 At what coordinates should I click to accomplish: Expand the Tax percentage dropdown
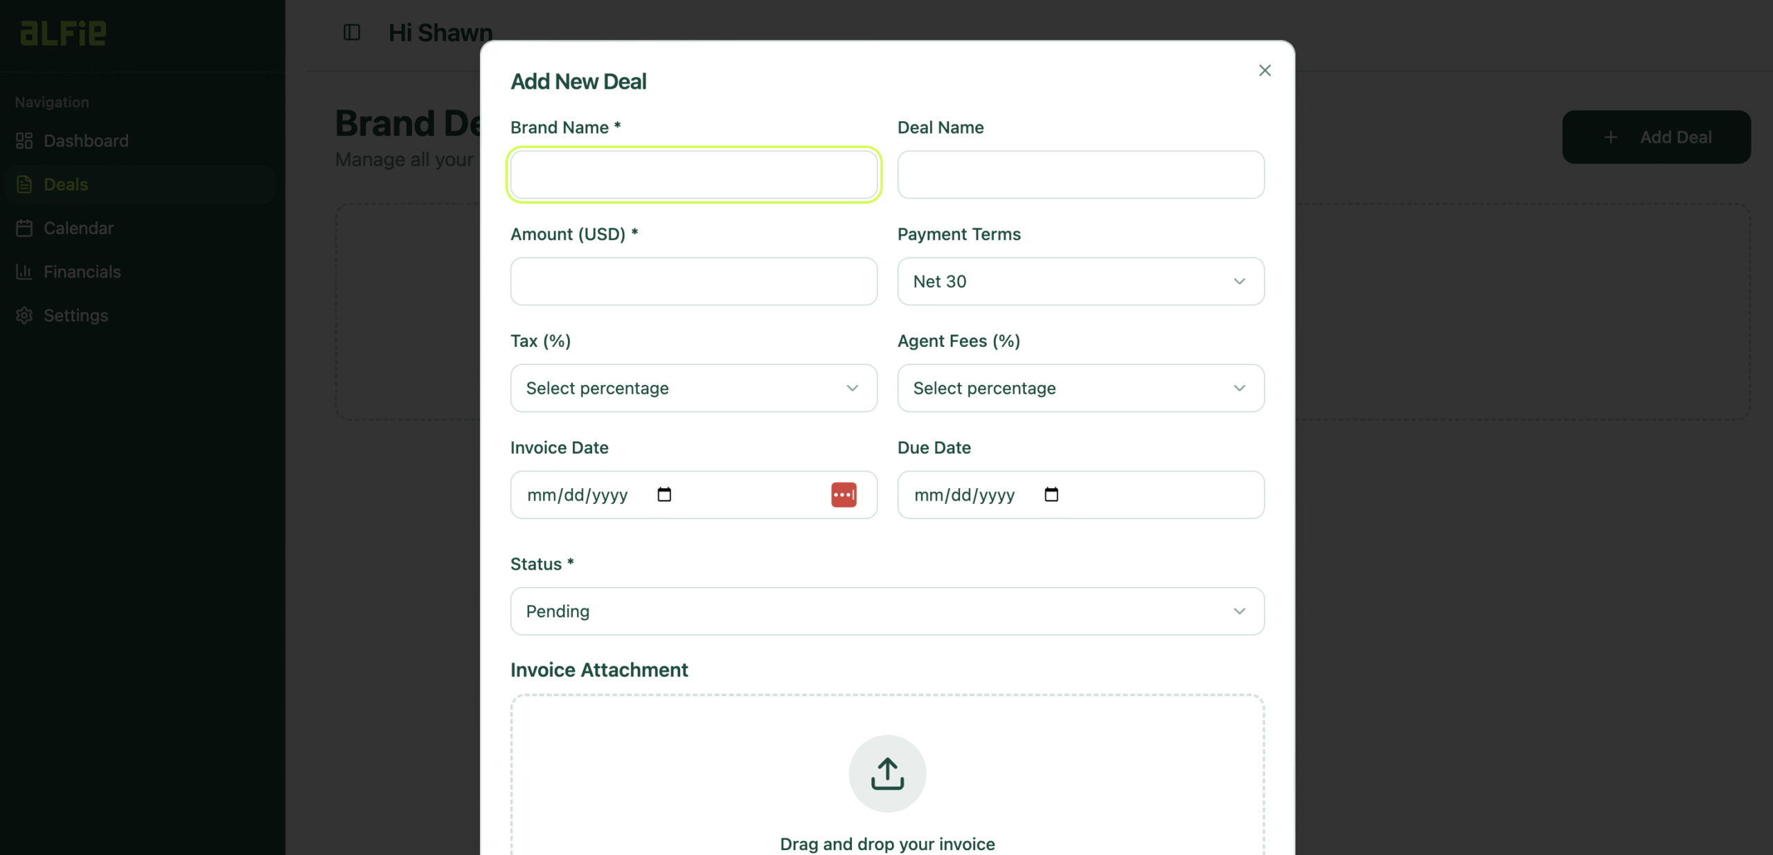[693, 388]
